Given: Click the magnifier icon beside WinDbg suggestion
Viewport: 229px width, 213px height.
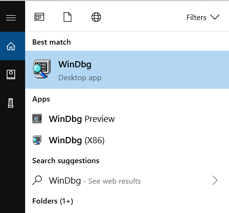Looking at the screenshot, I should [x=37, y=180].
